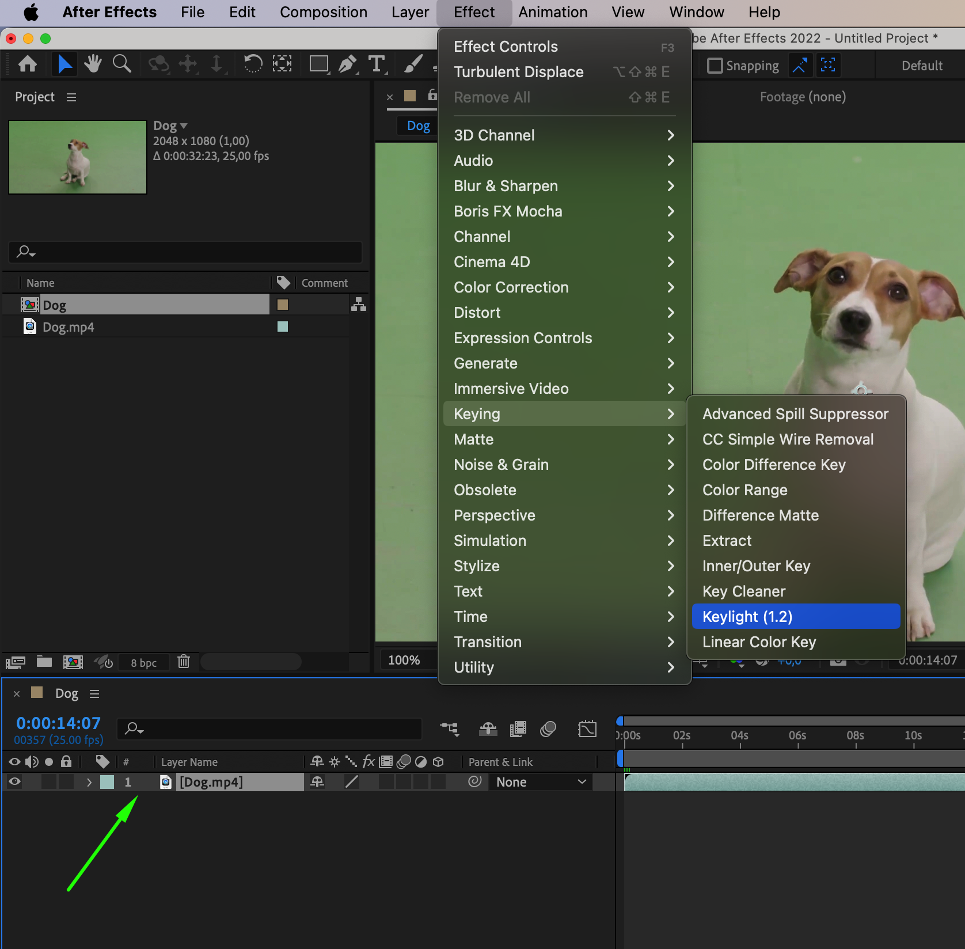Select the Rectangle shape tool

pyautogui.click(x=318, y=64)
